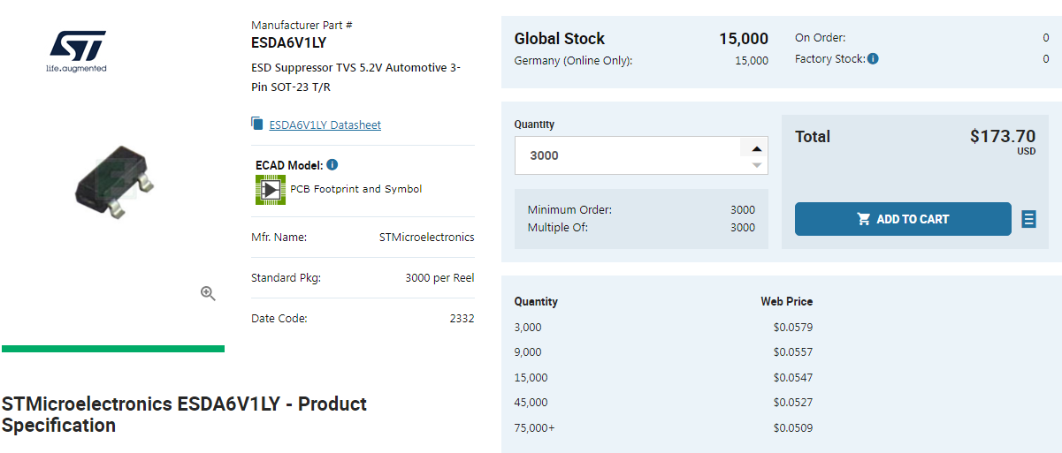Click the Germany (Online Only) stock label
The width and height of the screenshot is (1062, 453).
[573, 61]
